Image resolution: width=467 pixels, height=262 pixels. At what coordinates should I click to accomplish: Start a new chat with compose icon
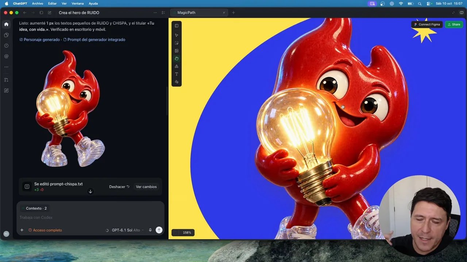50,13
